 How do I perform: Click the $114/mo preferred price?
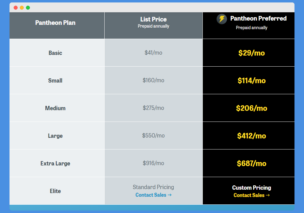(252, 80)
